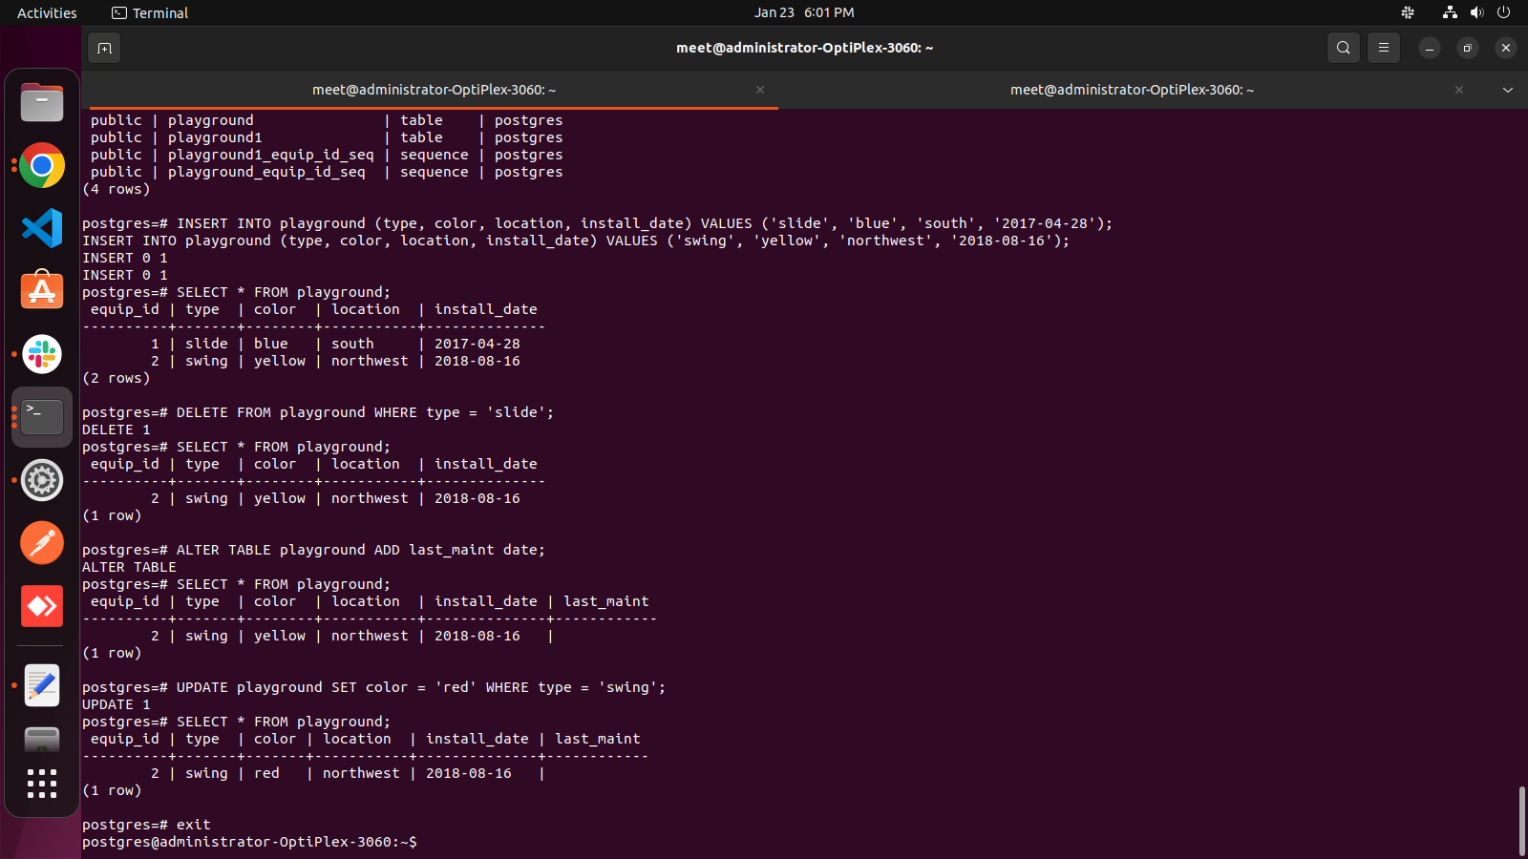Open Trash from the dock
The height and width of the screenshot is (859, 1528).
coord(41,740)
